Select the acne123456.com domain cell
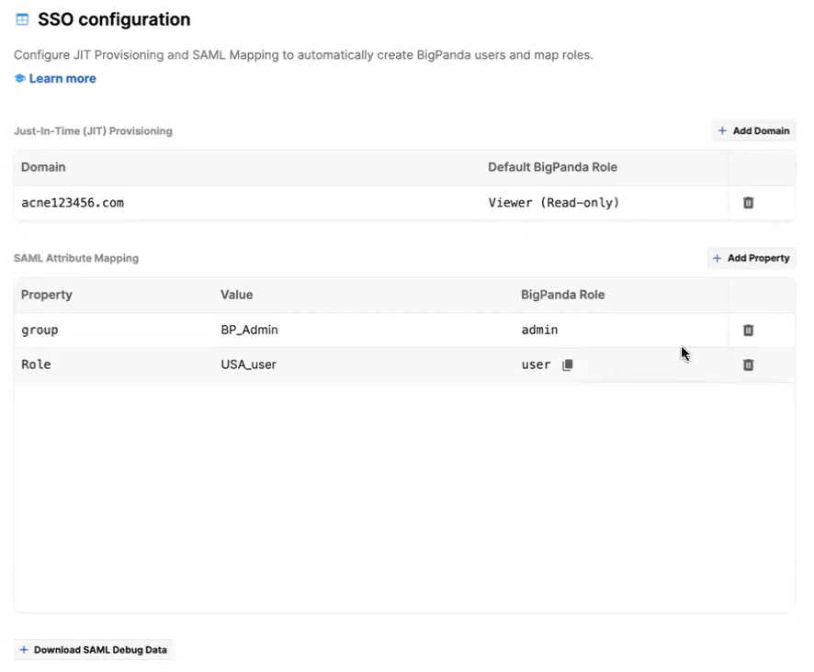814x672 pixels. click(x=73, y=202)
